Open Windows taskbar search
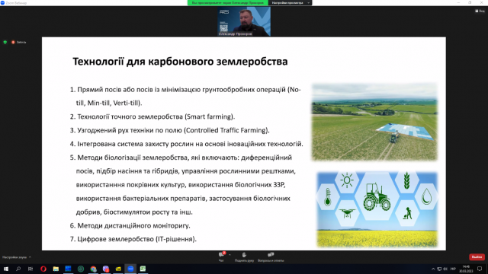The height and width of the screenshot is (274, 488). coord(18,269)
